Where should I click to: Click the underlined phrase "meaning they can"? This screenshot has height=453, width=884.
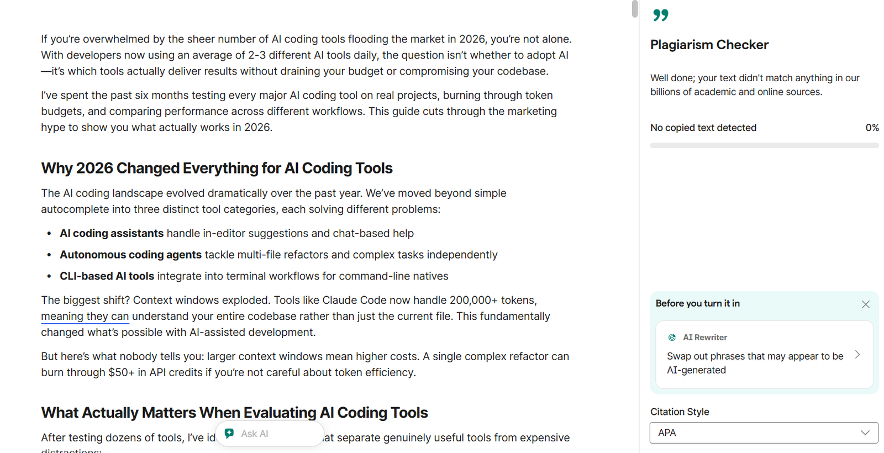coord(85,316)
